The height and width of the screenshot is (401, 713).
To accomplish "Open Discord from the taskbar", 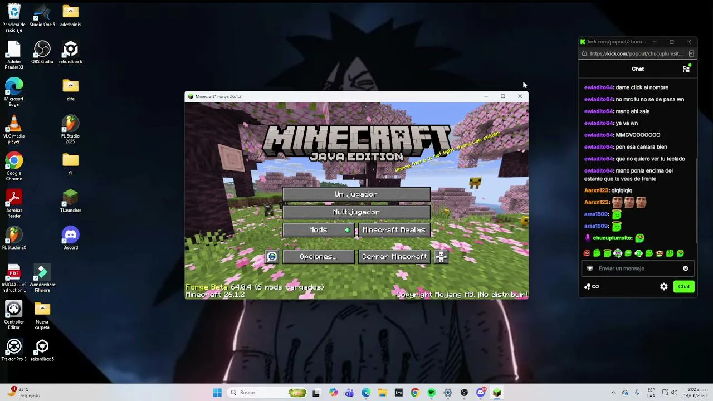I will pyautogui.click(x=481, y=393).
